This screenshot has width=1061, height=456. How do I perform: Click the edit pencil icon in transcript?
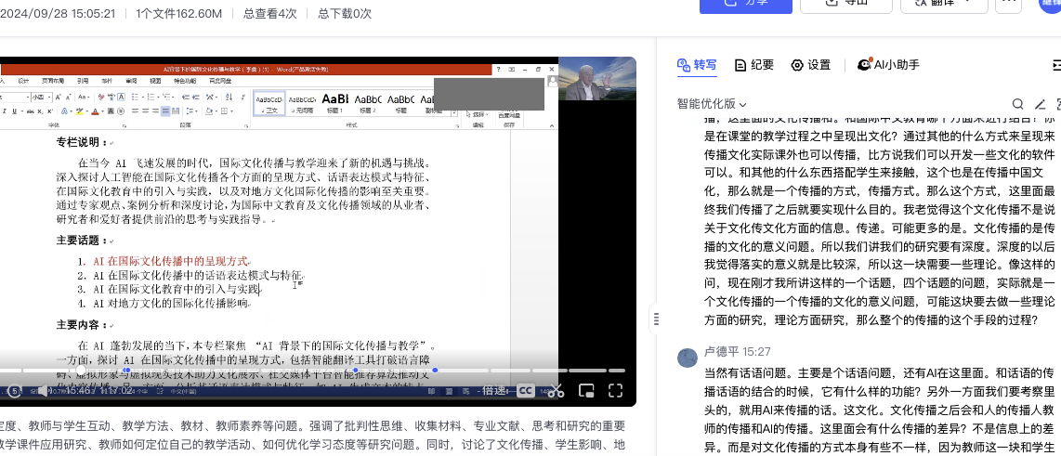point(1040,104)
